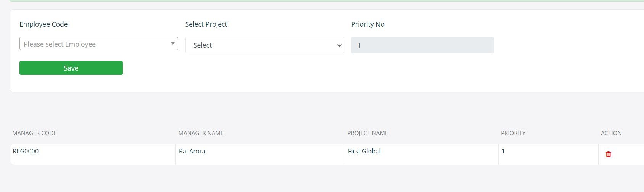The image size is (644, 192).
Task: Click the green Save button
Action: 71,68
